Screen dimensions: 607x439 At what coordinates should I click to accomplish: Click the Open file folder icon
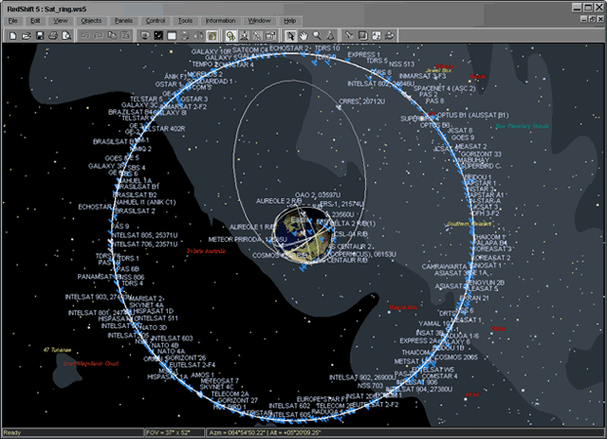coord(27,35)
